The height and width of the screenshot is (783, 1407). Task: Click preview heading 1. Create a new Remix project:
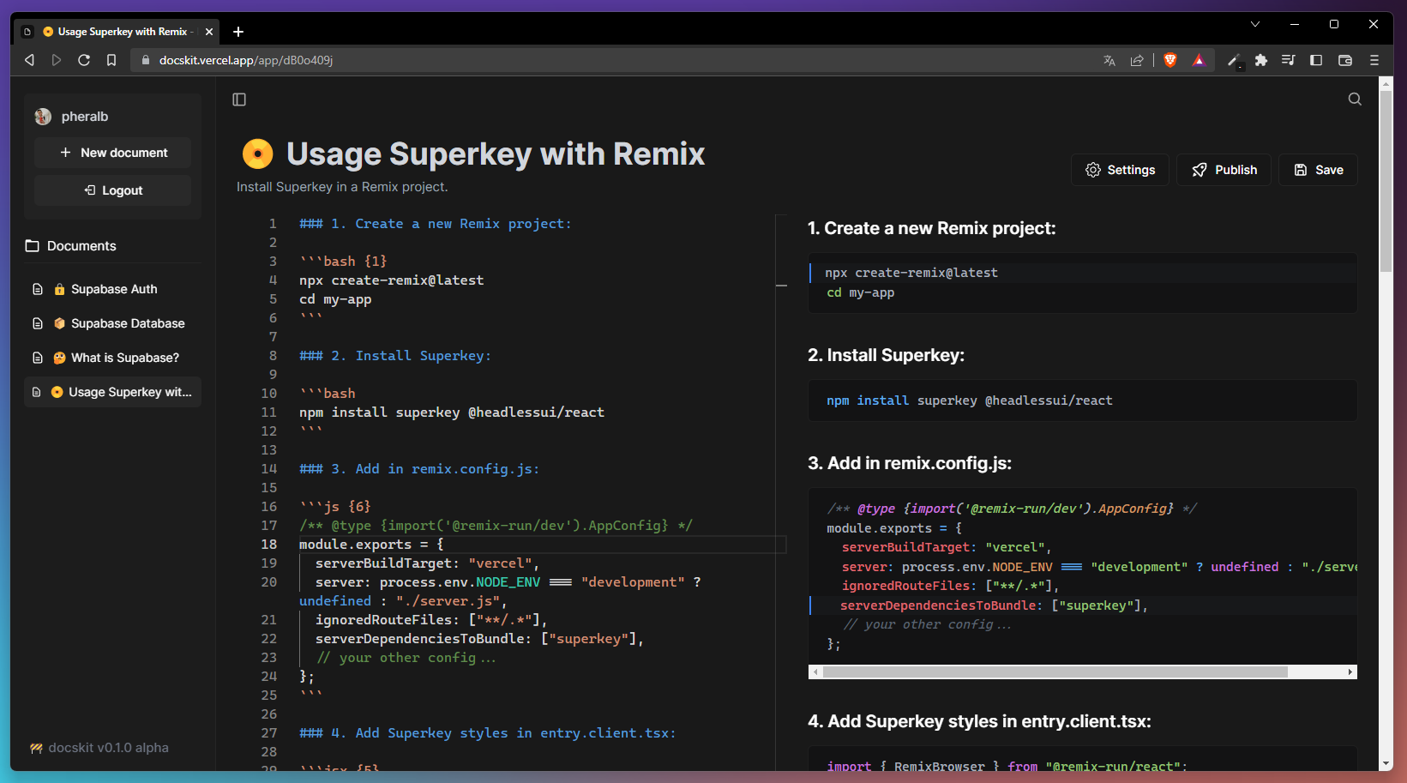coord(932,228)
